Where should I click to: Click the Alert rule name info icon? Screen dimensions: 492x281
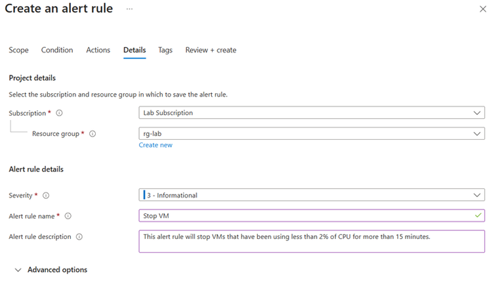68,216
